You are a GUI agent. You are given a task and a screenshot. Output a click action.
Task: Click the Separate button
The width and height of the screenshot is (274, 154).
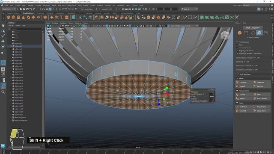point(262,82)
